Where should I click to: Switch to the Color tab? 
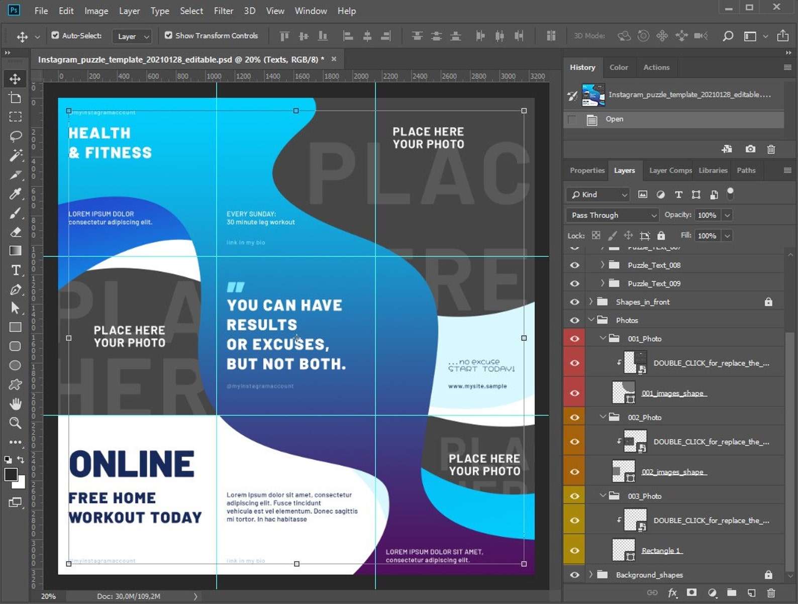pyautogui.click(x=619, y=67)
